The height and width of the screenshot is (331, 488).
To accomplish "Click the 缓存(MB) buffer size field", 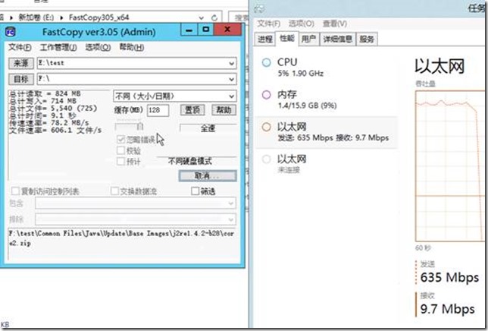I will pos(158,110).
